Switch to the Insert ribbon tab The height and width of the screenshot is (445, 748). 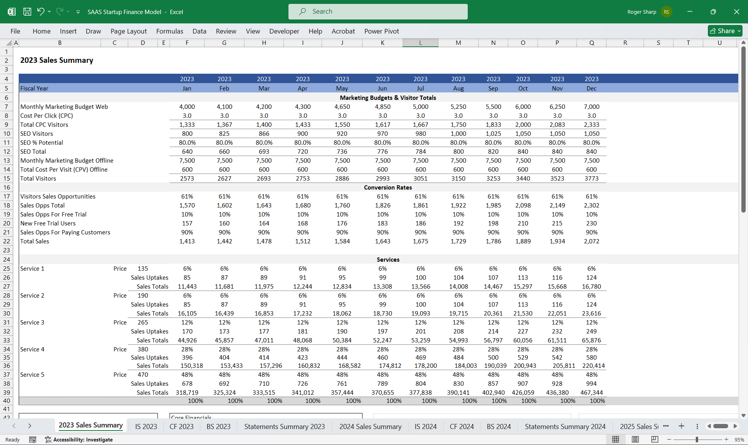click(x=68, y=31)
